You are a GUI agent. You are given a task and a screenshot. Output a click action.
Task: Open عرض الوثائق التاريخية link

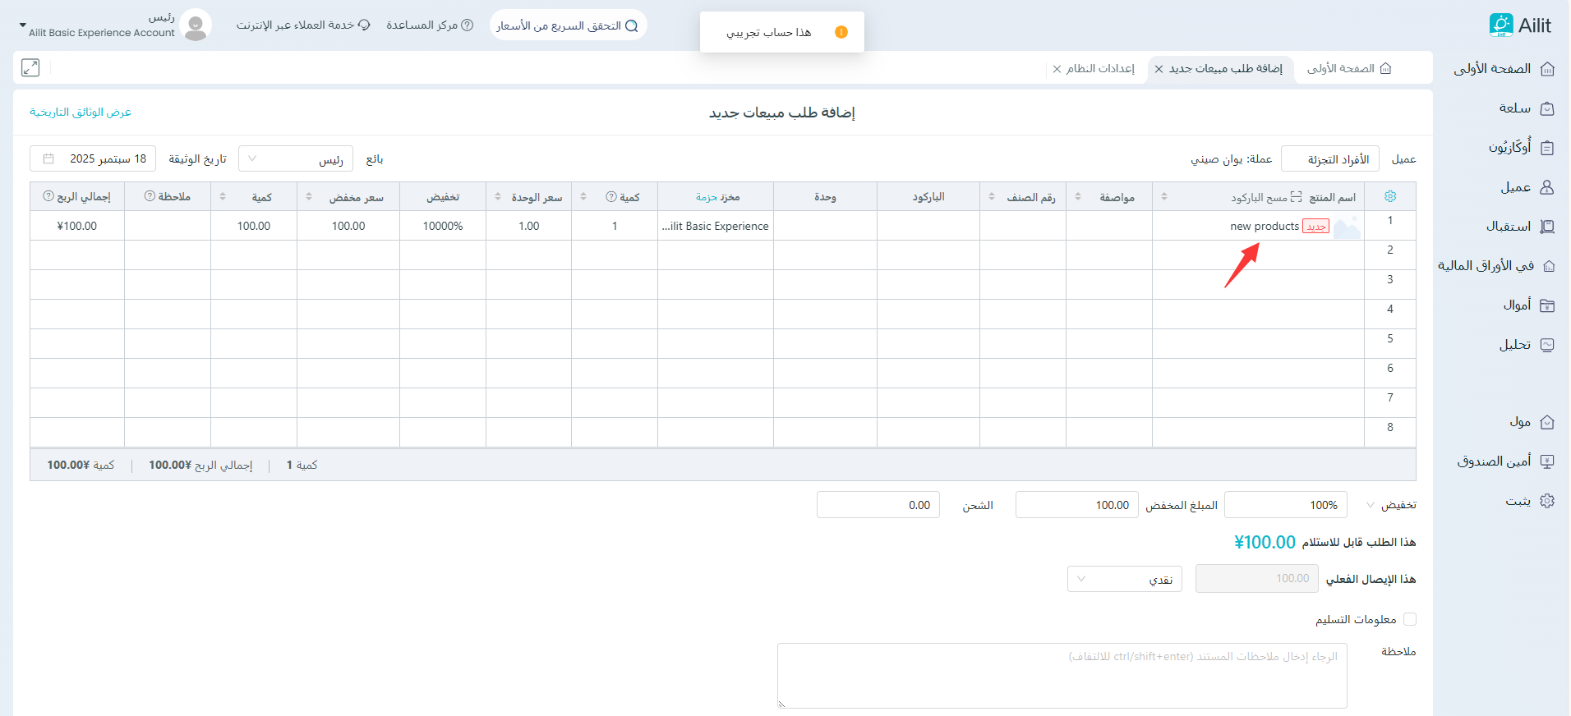point(81,112)
